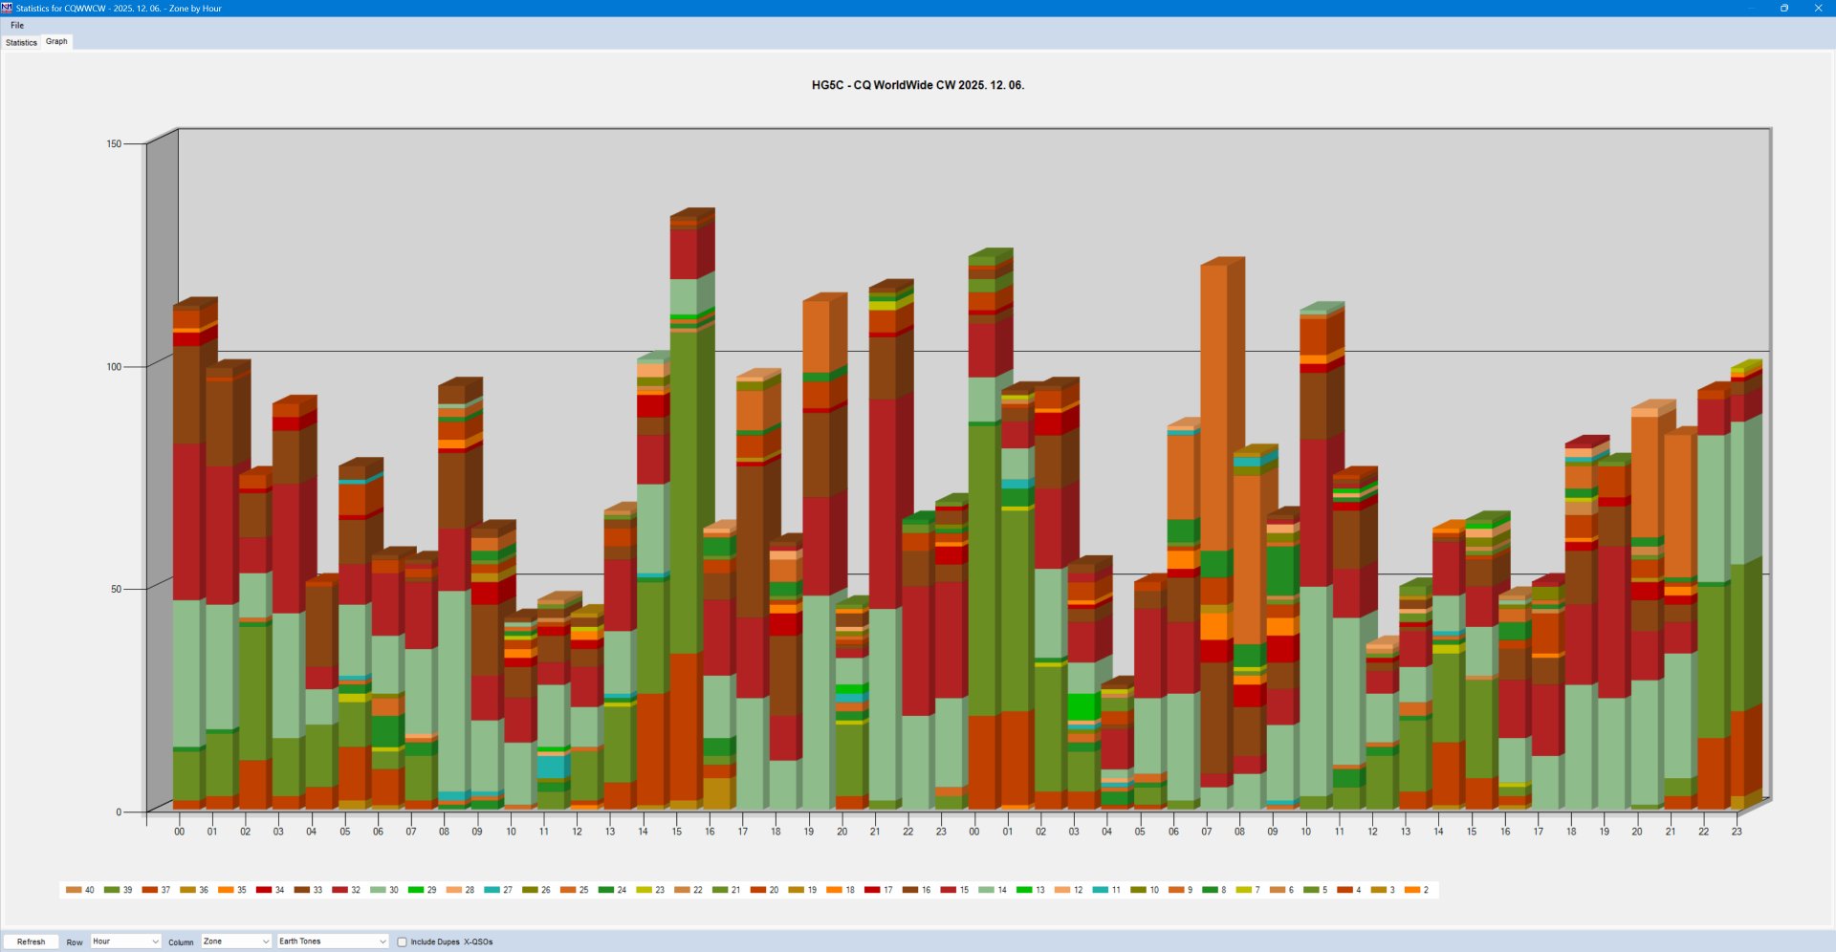Select the Graph tab

point(56,41)
